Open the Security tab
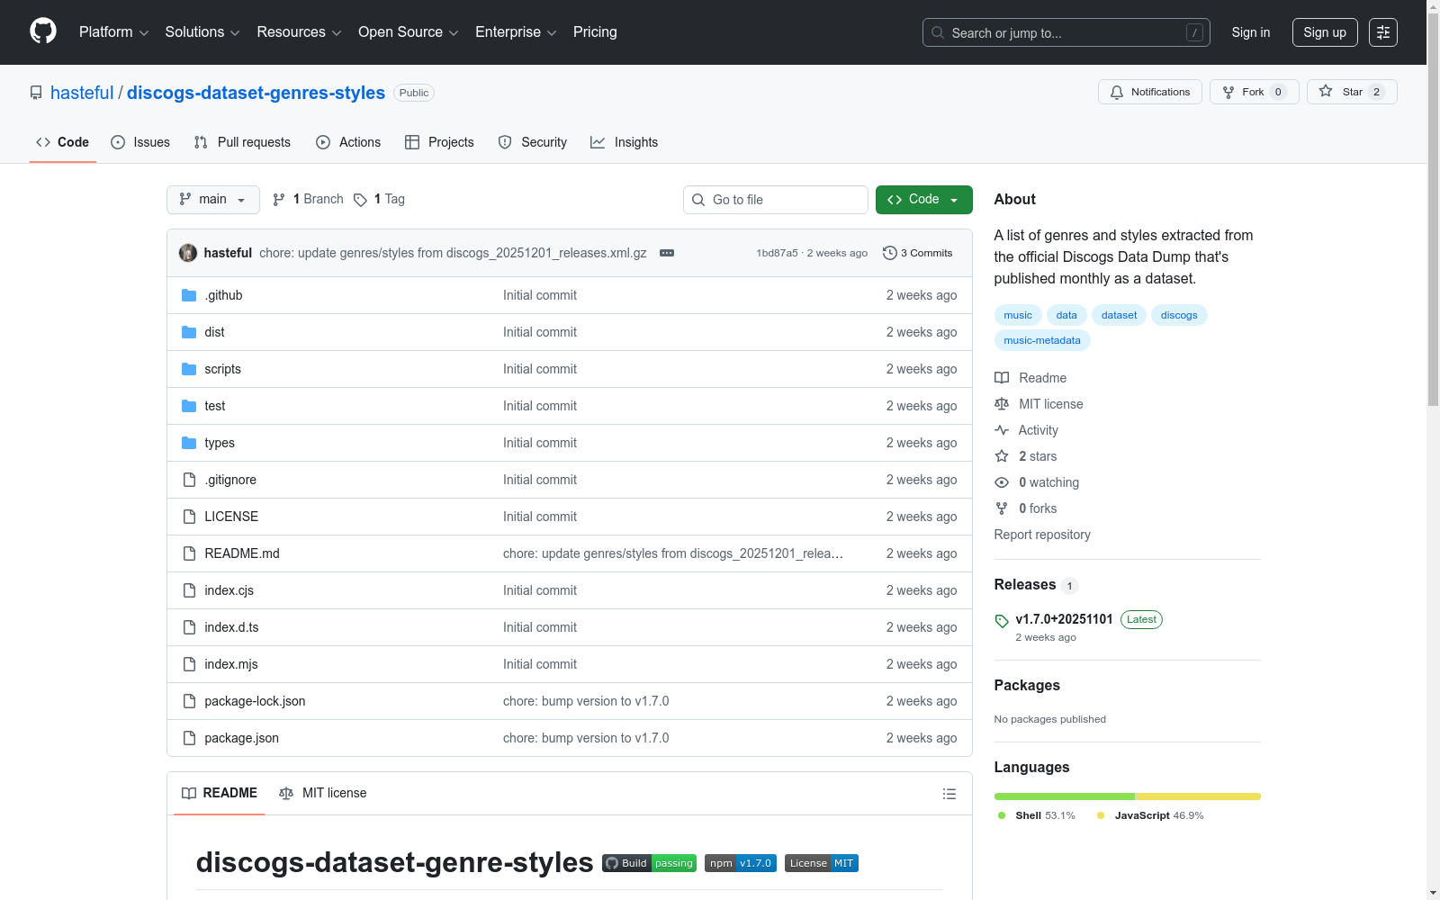The image size is (1440, 900). tap(533, 142)
